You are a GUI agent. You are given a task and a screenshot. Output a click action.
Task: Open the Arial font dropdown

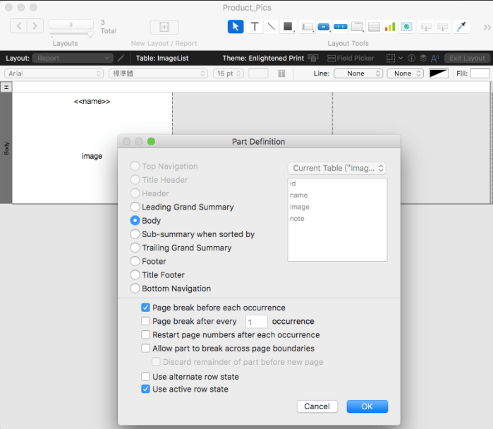(54, 73)
